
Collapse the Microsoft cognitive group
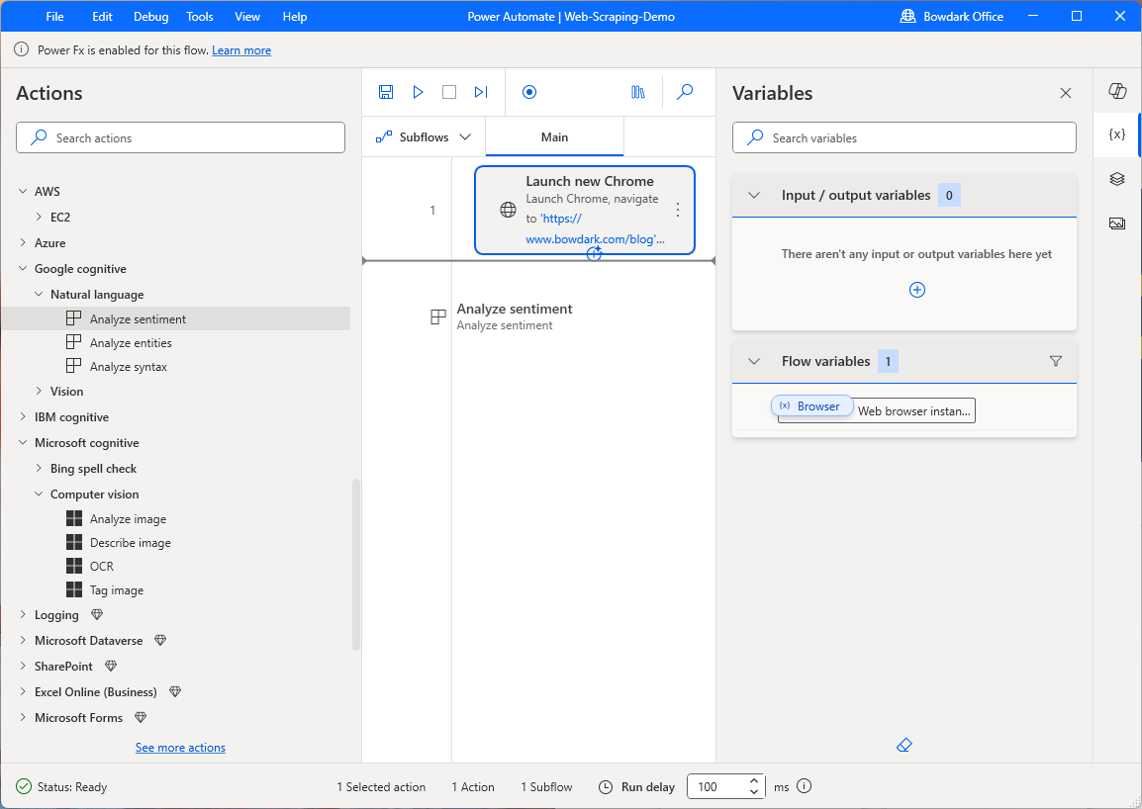click(23, 443)
